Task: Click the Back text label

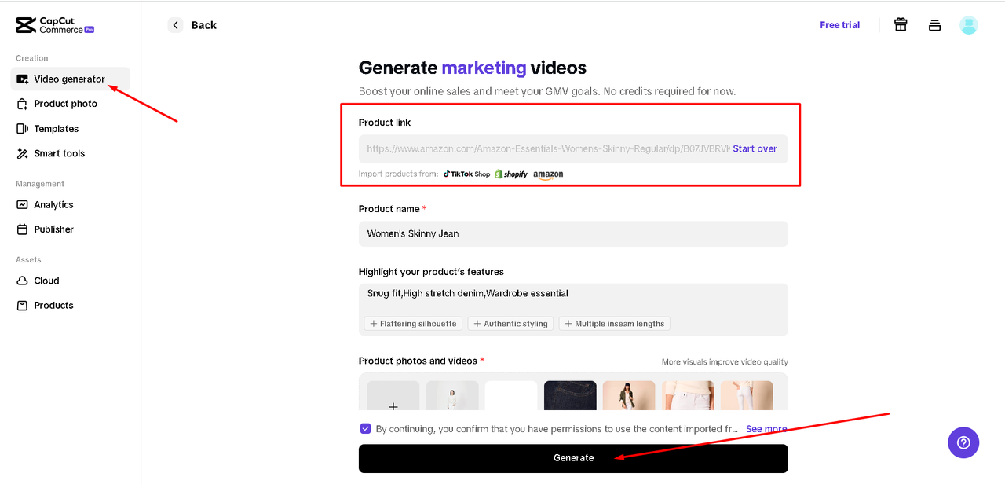Action: point(203,25)
